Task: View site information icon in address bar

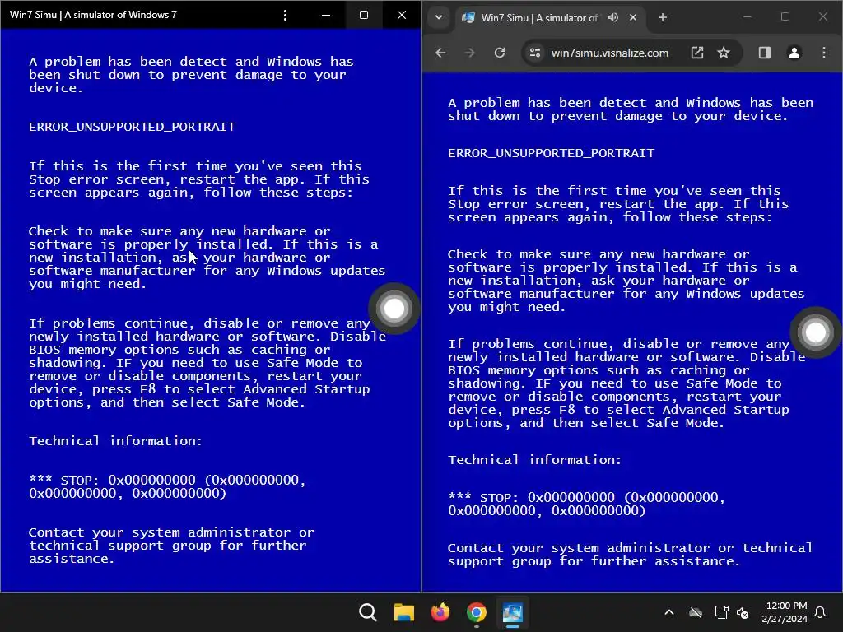Action: coord(535,53)
